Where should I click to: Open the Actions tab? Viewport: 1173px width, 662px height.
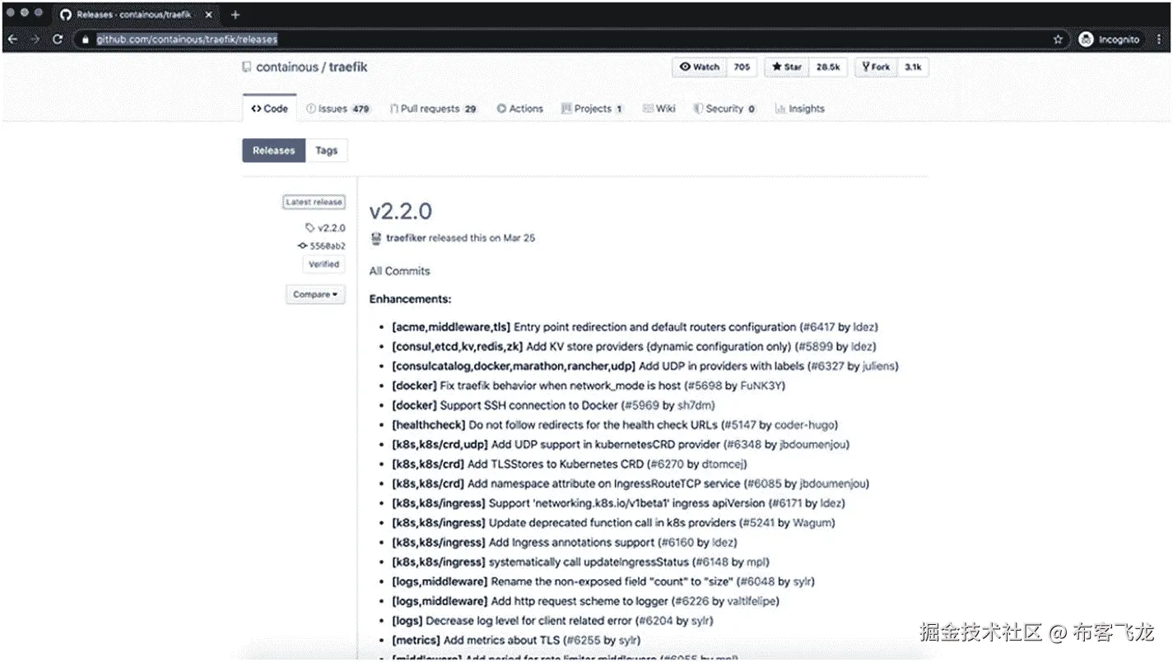[x=519, y=109]
